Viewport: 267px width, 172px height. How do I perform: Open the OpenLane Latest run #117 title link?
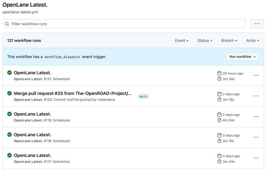pos(32,156)
